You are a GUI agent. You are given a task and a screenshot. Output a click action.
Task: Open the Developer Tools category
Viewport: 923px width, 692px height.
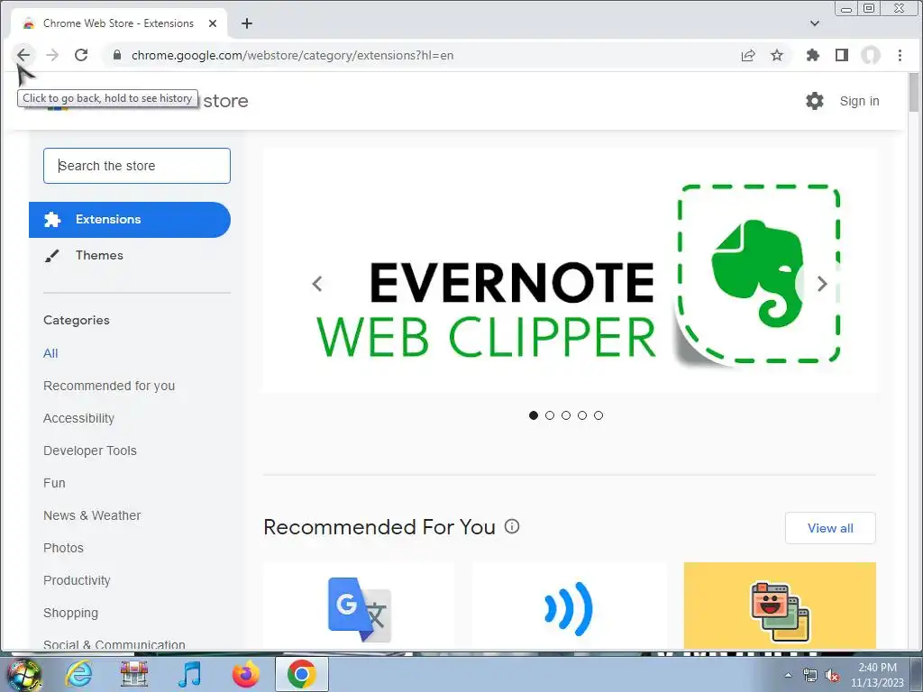coord(90,451)
